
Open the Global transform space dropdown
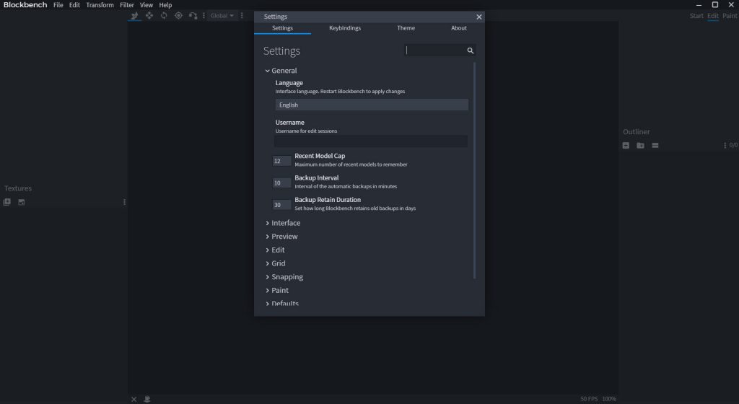(222, 16)
